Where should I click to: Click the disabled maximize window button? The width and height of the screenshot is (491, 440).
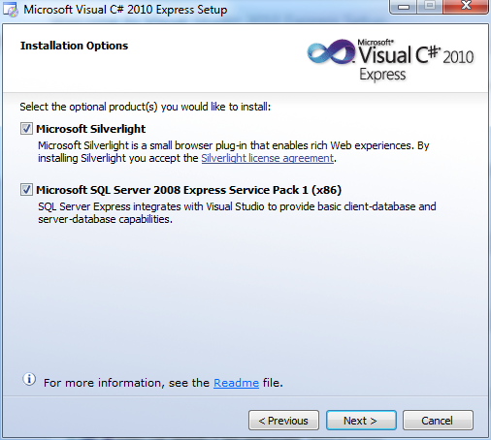(430, 7)
